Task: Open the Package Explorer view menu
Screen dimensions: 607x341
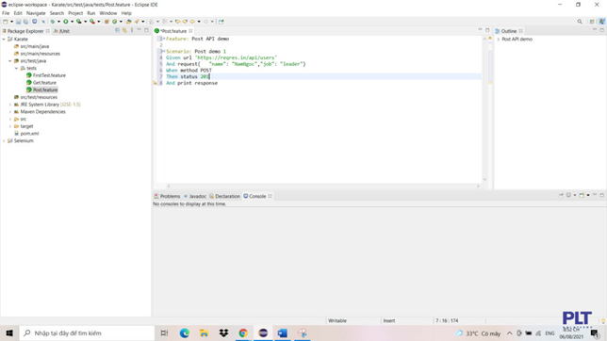Action: (x=132, y=30)
